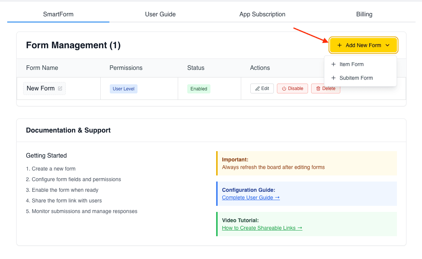Switch to the User Guide tab

point(160,14)
